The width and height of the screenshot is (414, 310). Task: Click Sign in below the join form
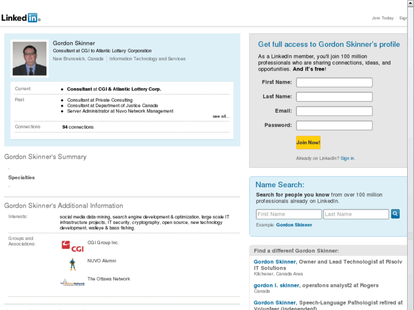(347, 158)
